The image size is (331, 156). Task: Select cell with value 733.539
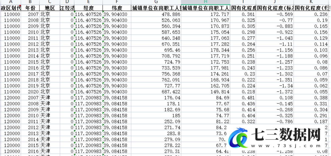[156, 68]
